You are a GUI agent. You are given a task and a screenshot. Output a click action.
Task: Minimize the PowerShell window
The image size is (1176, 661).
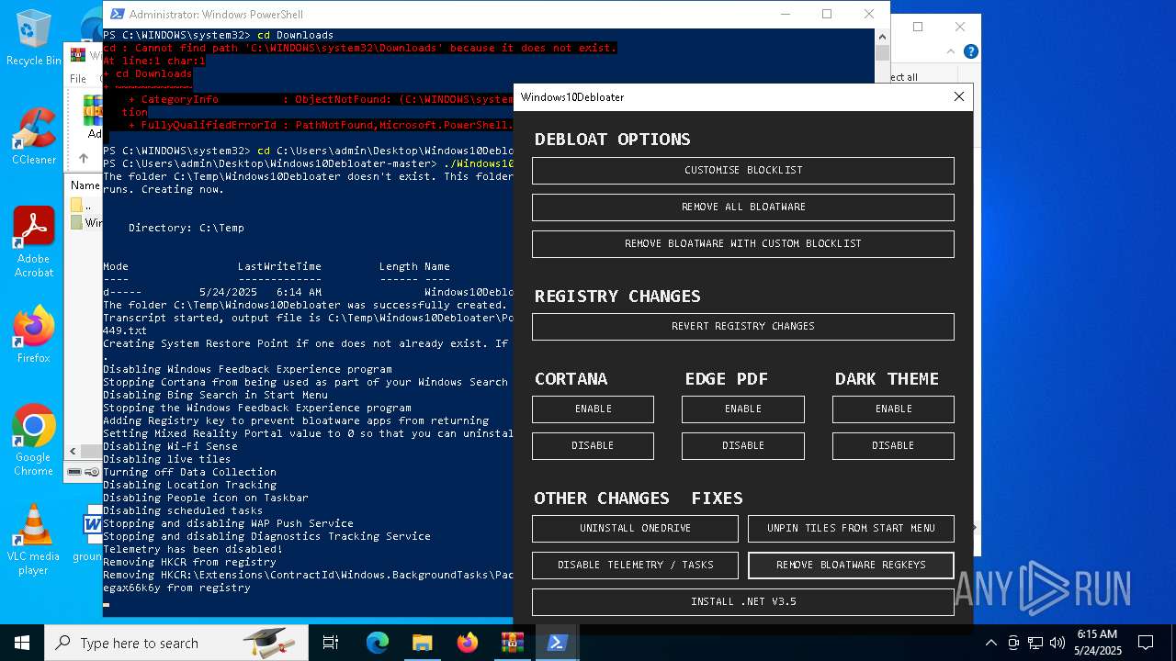785,14
